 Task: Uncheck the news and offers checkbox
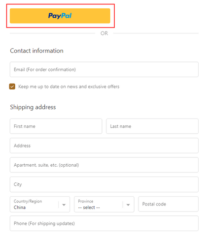12,87
